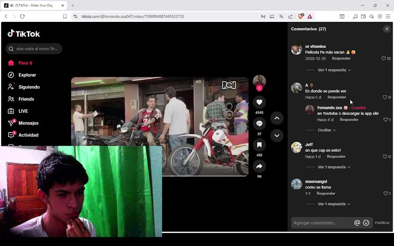Open Brave Rewards triangle icon

310,16
